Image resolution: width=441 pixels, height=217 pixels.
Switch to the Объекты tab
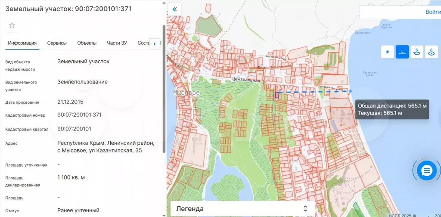pyautogui.click(x=87, y=43)
